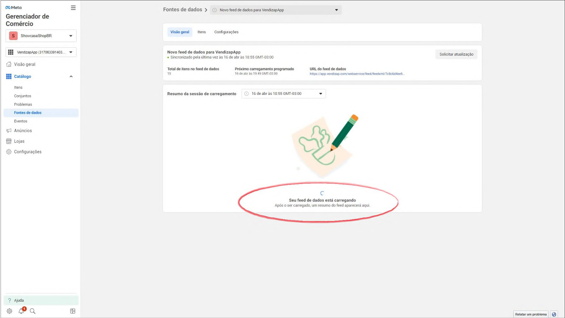Viewport: 565px width, 318px height.
Task: Click the ShowcaseShopBR avatar icon
Action: [13, 36]
